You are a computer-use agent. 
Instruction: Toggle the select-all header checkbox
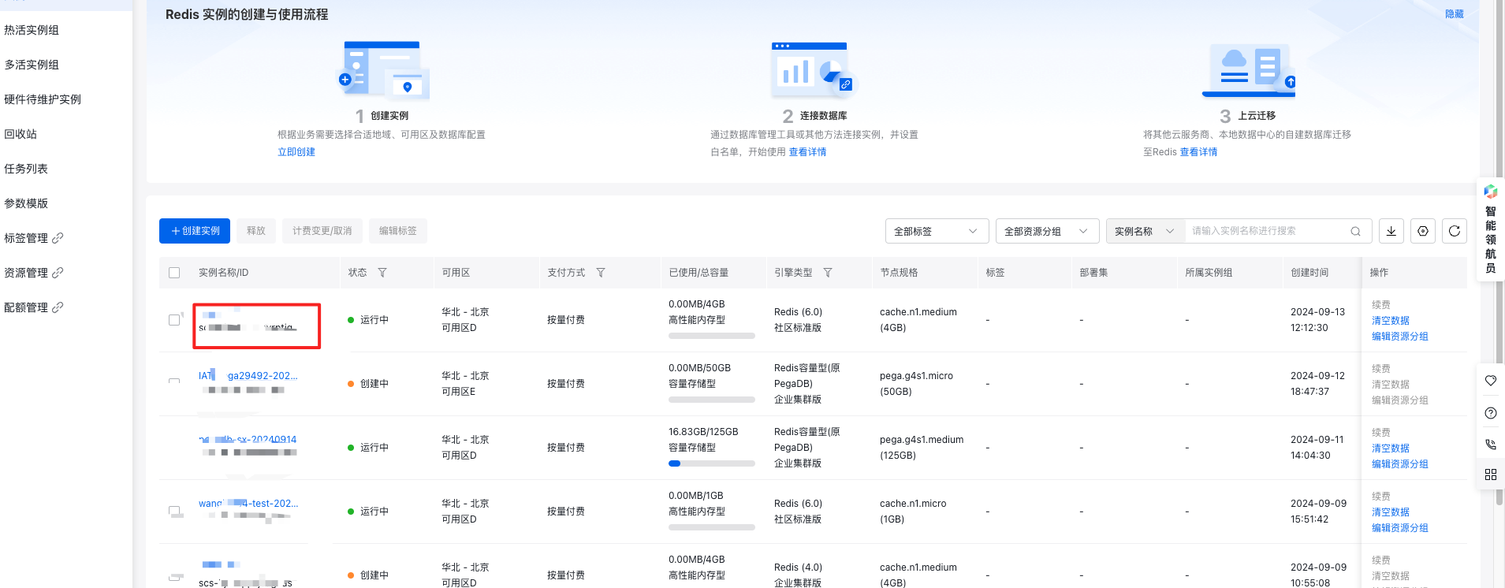174,273
